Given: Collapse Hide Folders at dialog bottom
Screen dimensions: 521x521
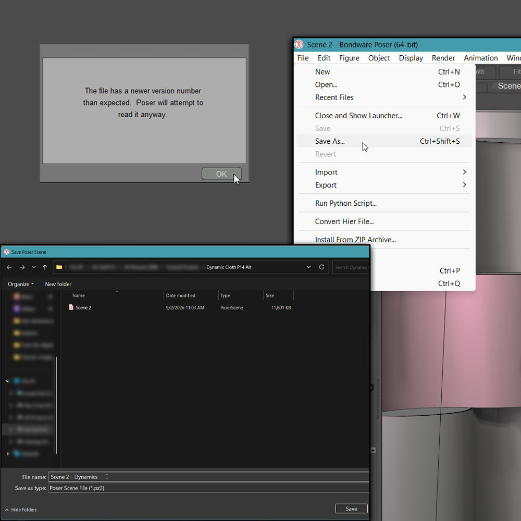Looking at the screenshot, I should pos(21,510).
